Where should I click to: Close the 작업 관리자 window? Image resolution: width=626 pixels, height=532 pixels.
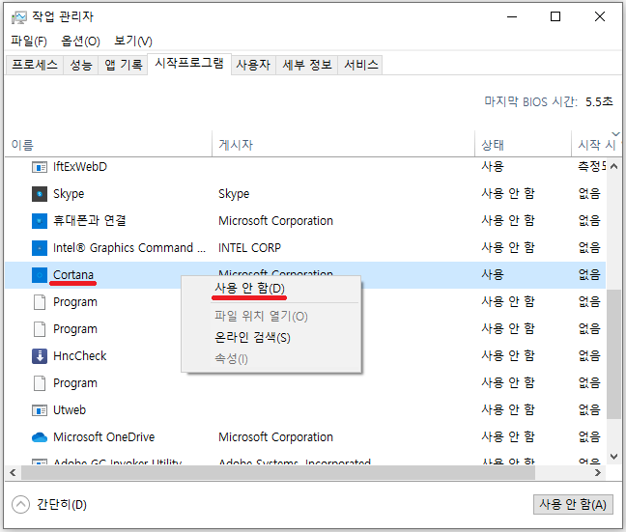pyautogui.click(x=600, y=16)
